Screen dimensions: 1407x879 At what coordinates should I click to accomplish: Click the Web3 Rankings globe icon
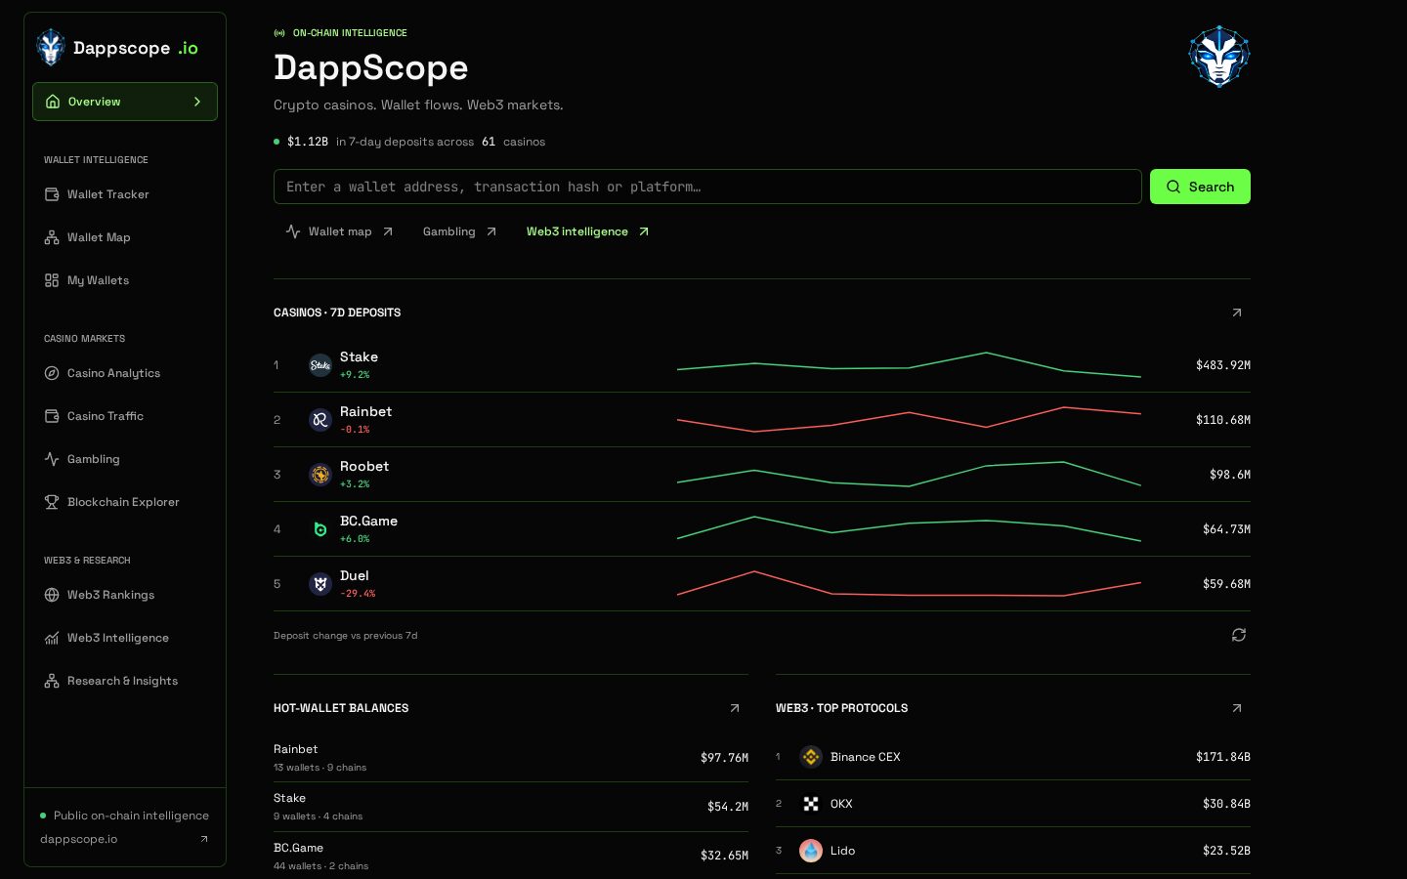(52, 595)
